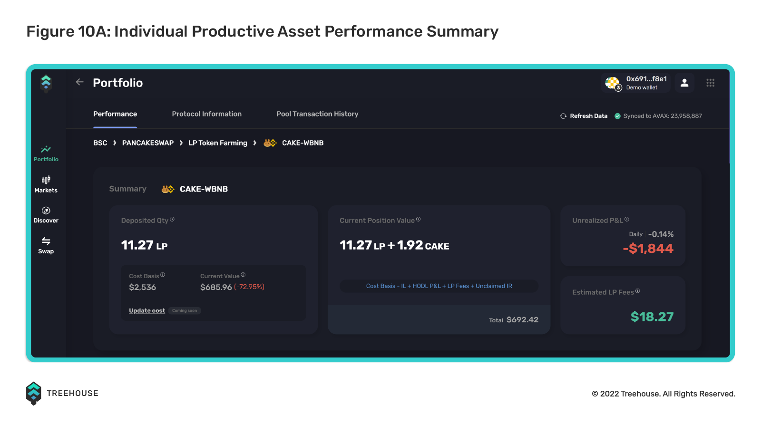Click the Treehouse logo in the sidebar
Viewport: 761px width, 425px height.
pos(46,84)
